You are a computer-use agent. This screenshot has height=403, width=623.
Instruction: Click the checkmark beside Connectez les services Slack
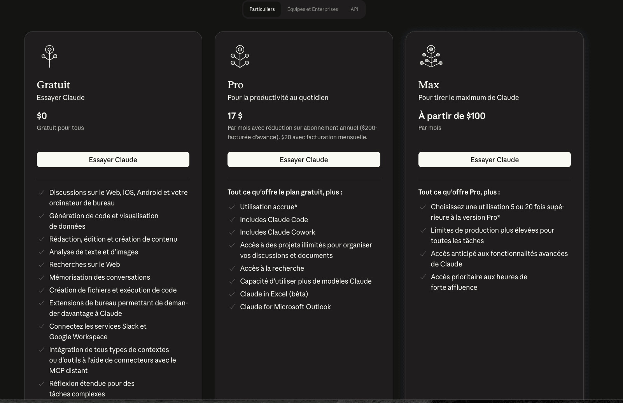41,326
